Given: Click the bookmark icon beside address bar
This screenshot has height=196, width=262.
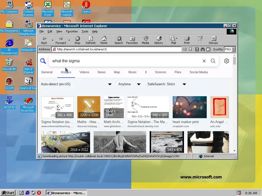Looking at the screenshot, I should 190,49.
